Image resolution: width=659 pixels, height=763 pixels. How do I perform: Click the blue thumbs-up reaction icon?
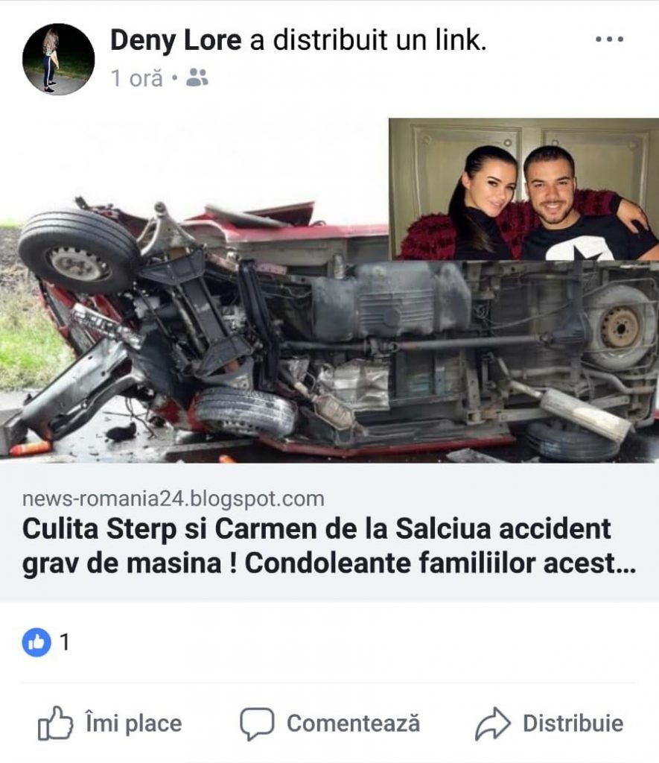[x=36, y=642]
